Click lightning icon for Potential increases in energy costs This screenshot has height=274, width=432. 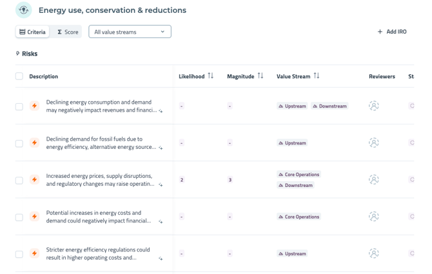[35, 217]
